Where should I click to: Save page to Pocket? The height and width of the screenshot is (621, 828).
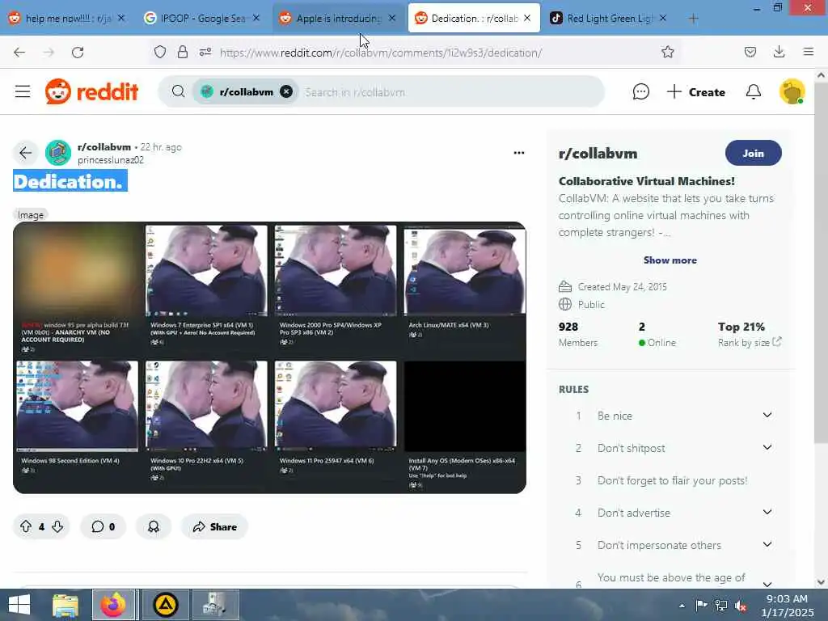pyautogui.click(x=750, y=52)
